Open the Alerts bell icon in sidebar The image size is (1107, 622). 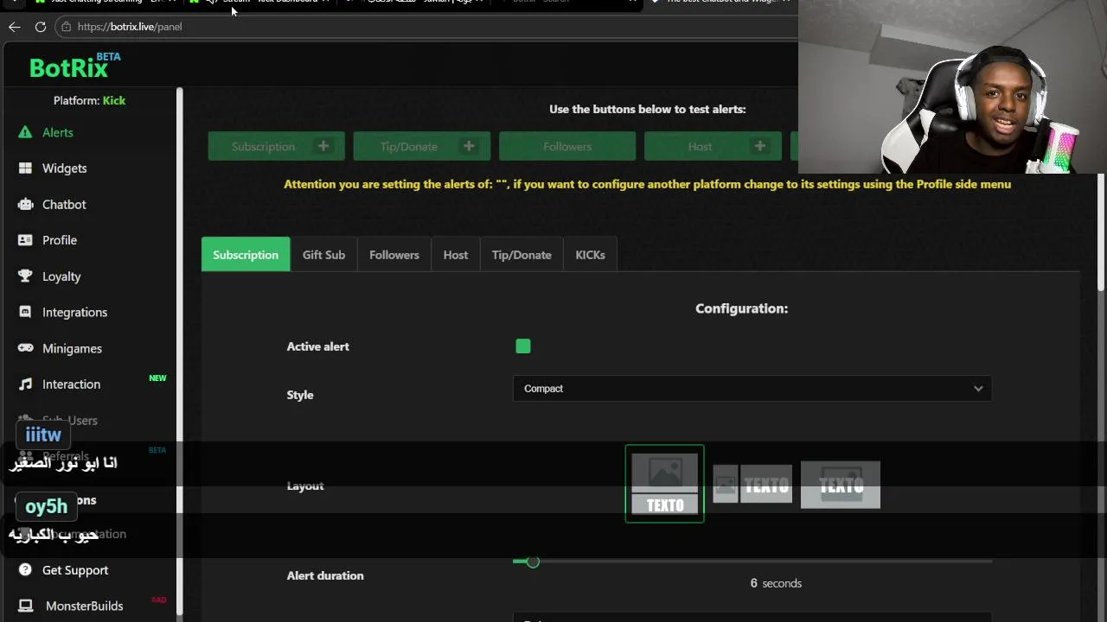click(x=25, y=132)
